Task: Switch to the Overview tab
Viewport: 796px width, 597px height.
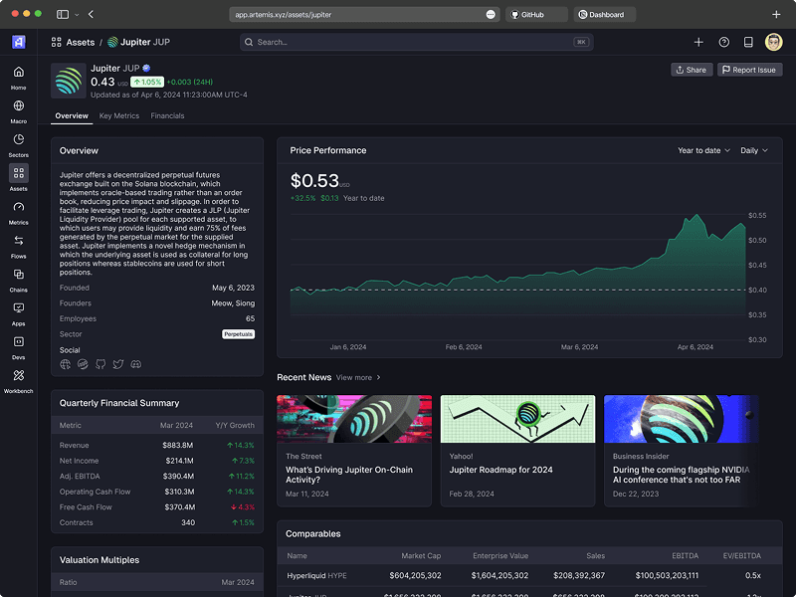Action: [x=72, y=115]
